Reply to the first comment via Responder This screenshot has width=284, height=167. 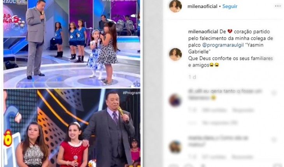243,110
